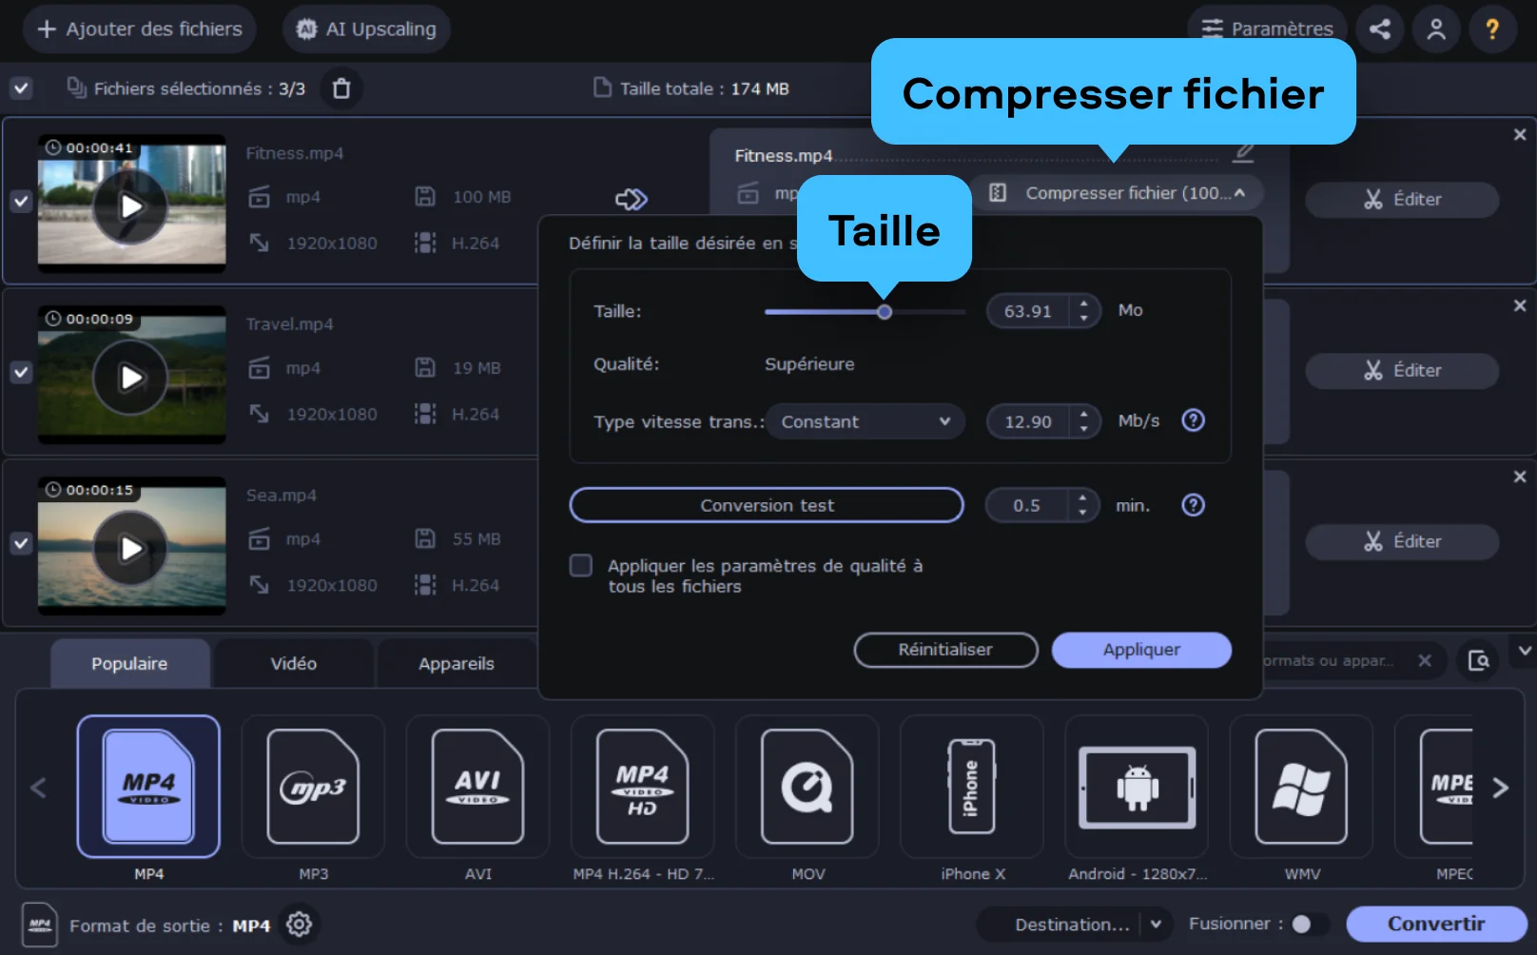Start conversion with Convertir button
The image size is (1537, 955).
1436,924
